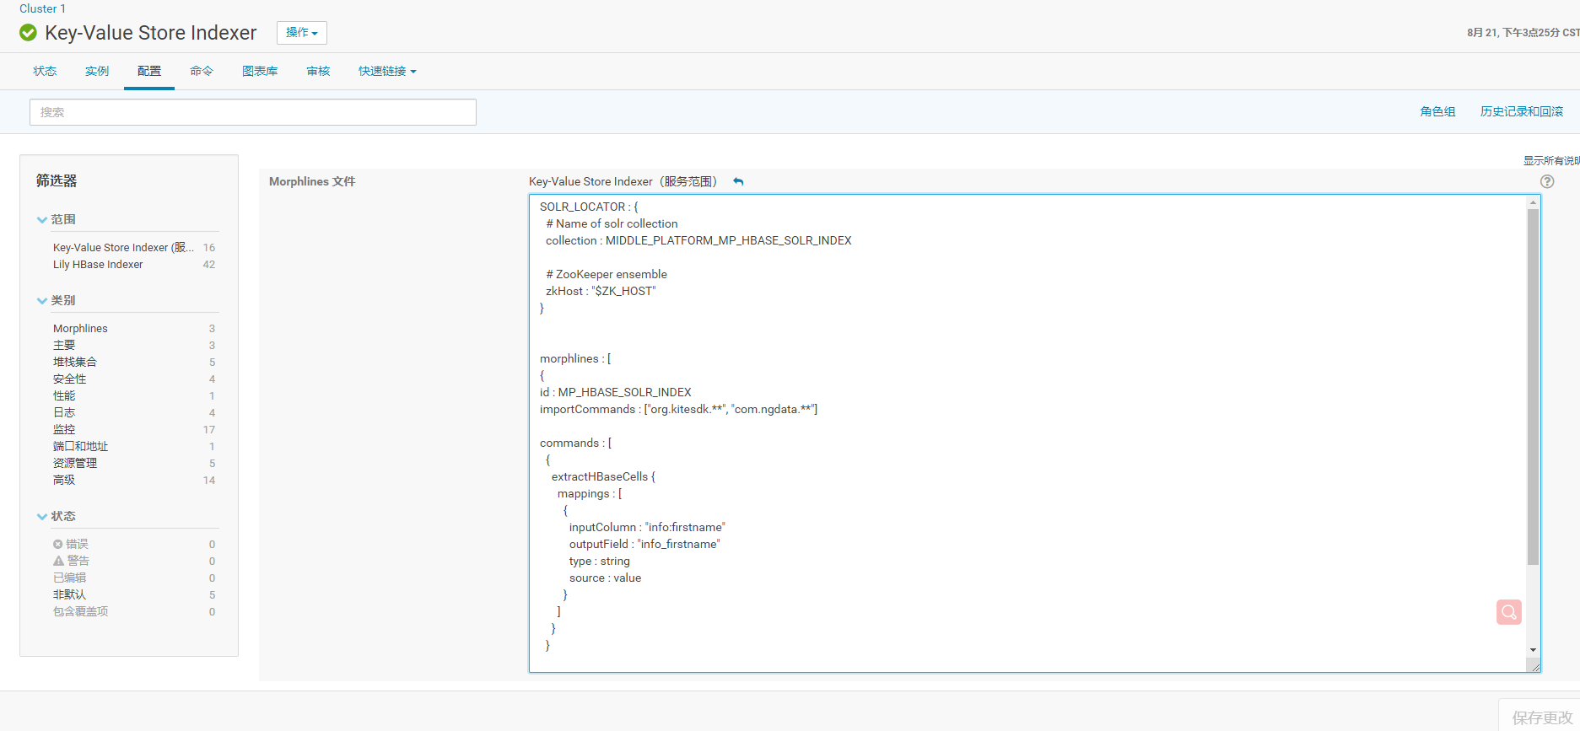Filter by 堆栈集合 stacks collection category
Screen dimensions: 1580x731
pyautogui.click(x=75, y=362)
